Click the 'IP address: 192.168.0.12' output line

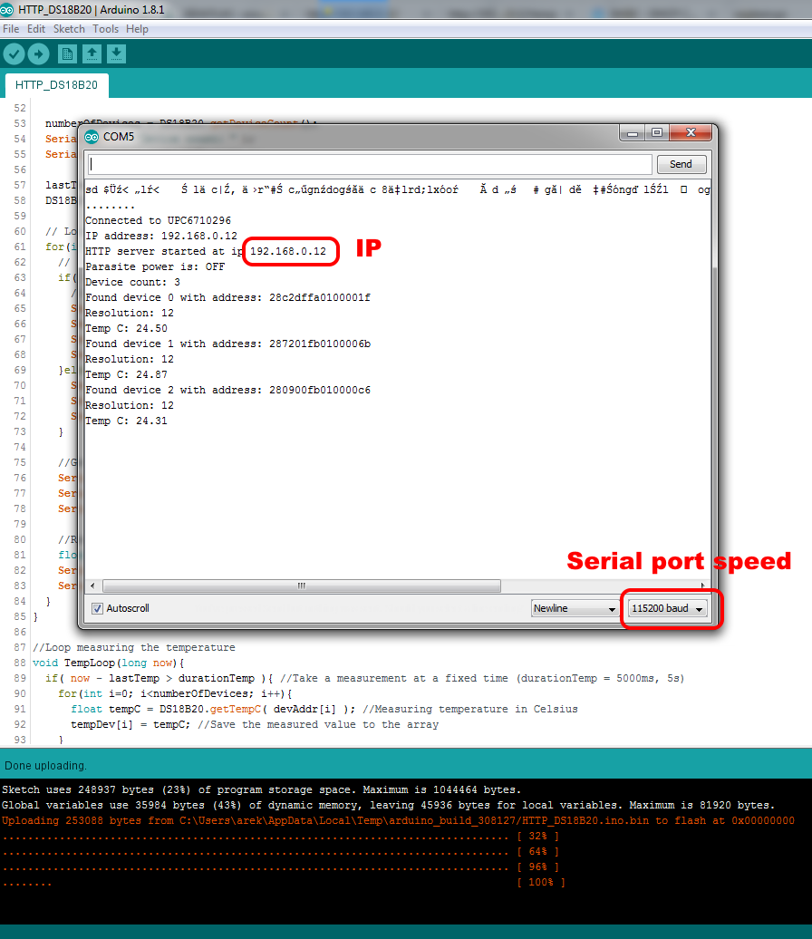161,236
